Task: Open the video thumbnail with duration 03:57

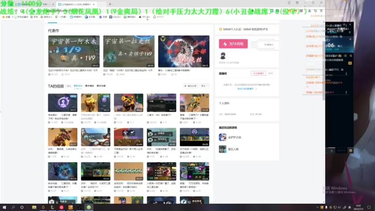Action: click(x=62, y=137)
